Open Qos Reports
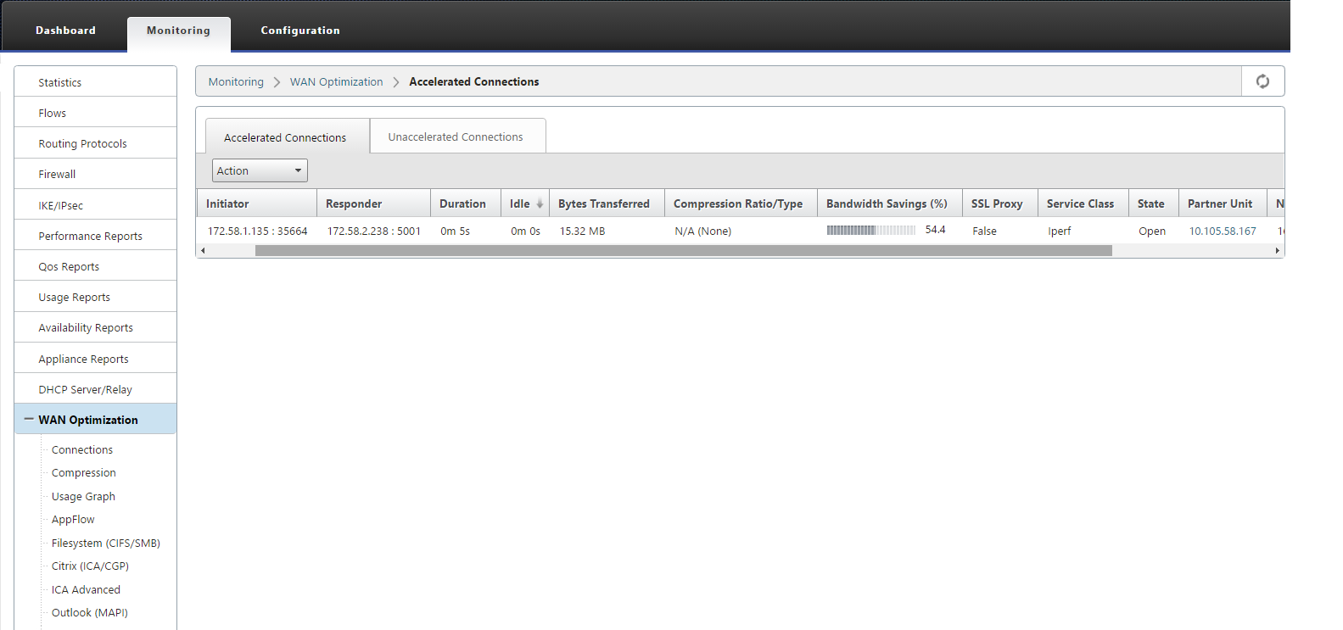This screenshot has height=630, width=1343. pos(95,266)
